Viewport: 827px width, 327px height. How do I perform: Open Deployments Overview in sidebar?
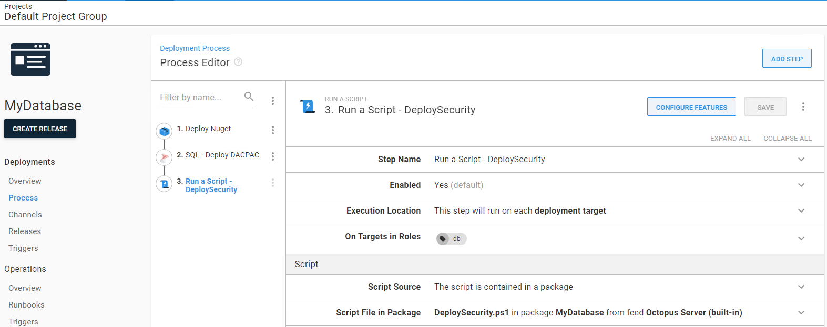[25, 181]
